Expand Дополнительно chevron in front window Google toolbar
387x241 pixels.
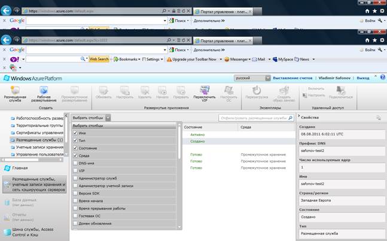[223, 50]
